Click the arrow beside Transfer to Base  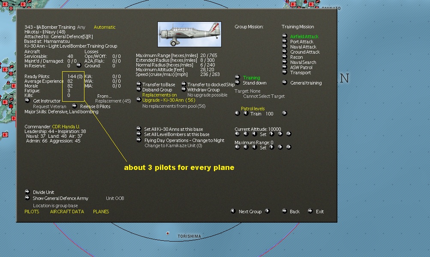(138, 84)
